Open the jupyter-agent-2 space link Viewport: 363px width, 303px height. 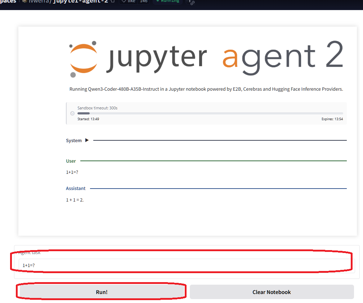(81, 1)
